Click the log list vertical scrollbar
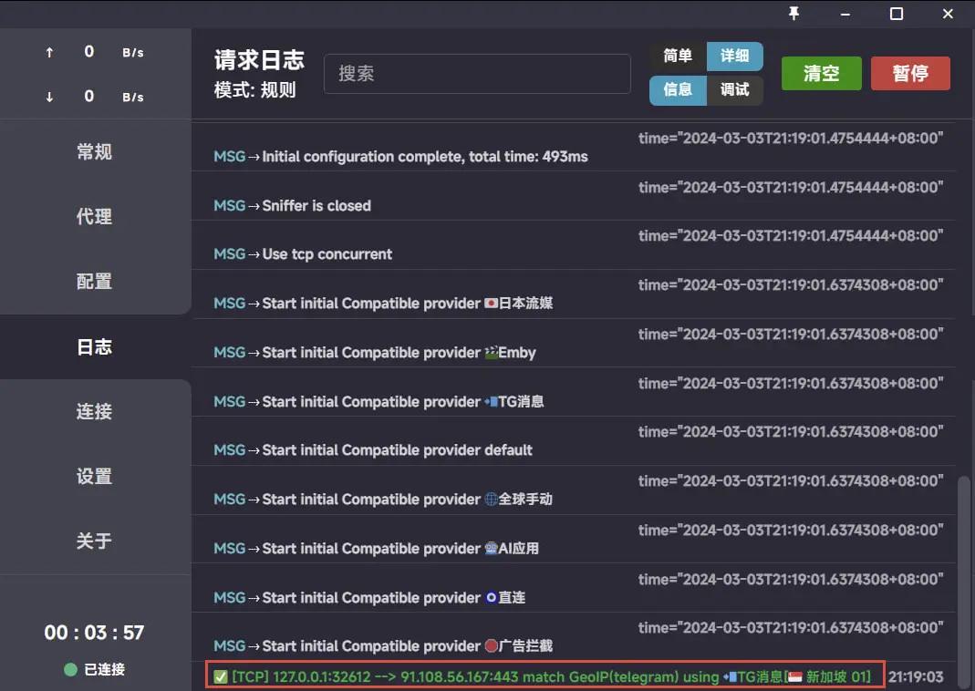 point(964,565)
